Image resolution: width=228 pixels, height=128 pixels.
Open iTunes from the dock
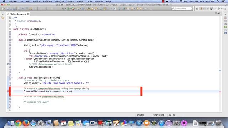coord(139,123)
